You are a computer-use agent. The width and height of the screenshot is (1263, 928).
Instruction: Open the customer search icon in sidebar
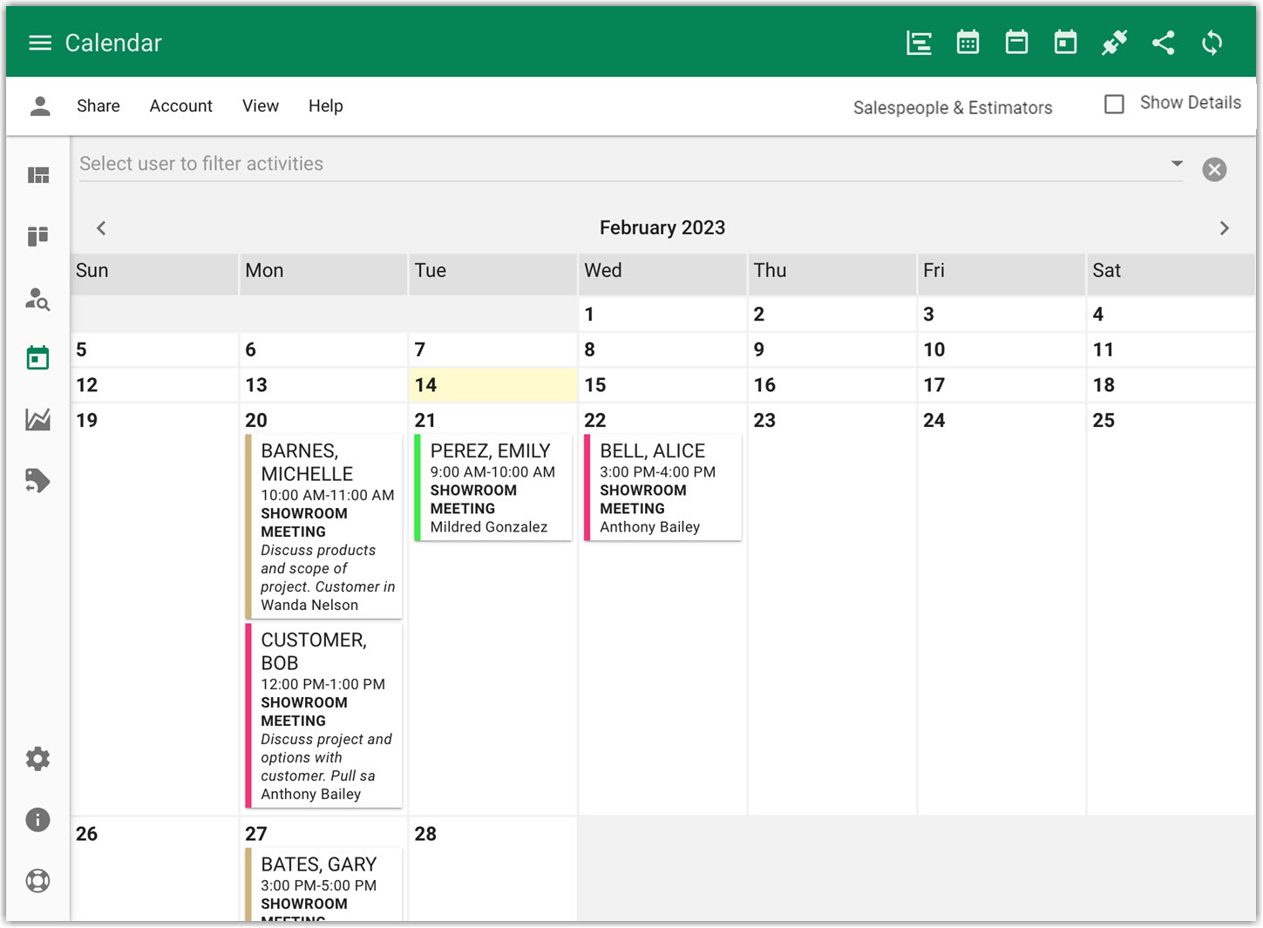tap(38, 299)
